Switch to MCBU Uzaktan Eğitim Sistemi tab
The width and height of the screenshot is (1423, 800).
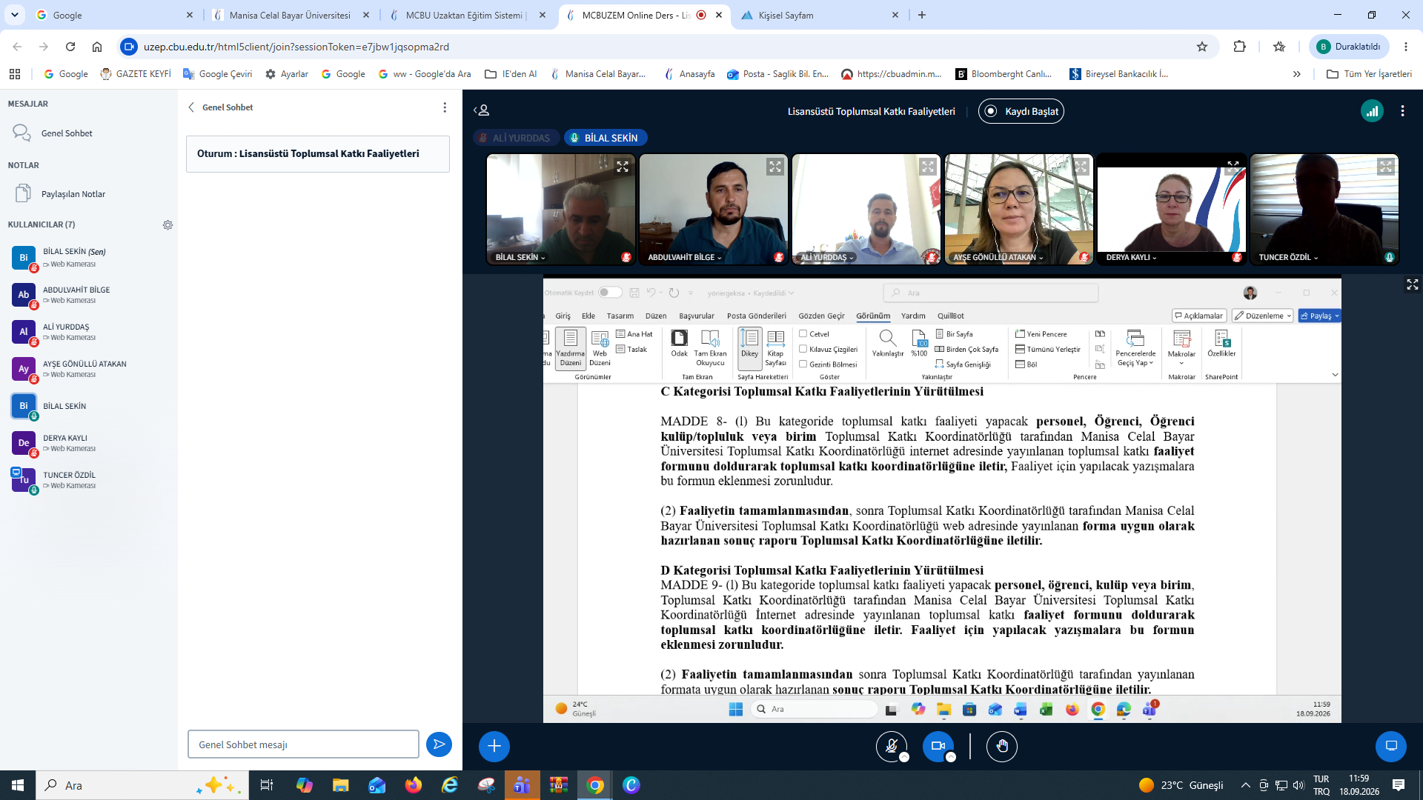[x=464, y=15]
